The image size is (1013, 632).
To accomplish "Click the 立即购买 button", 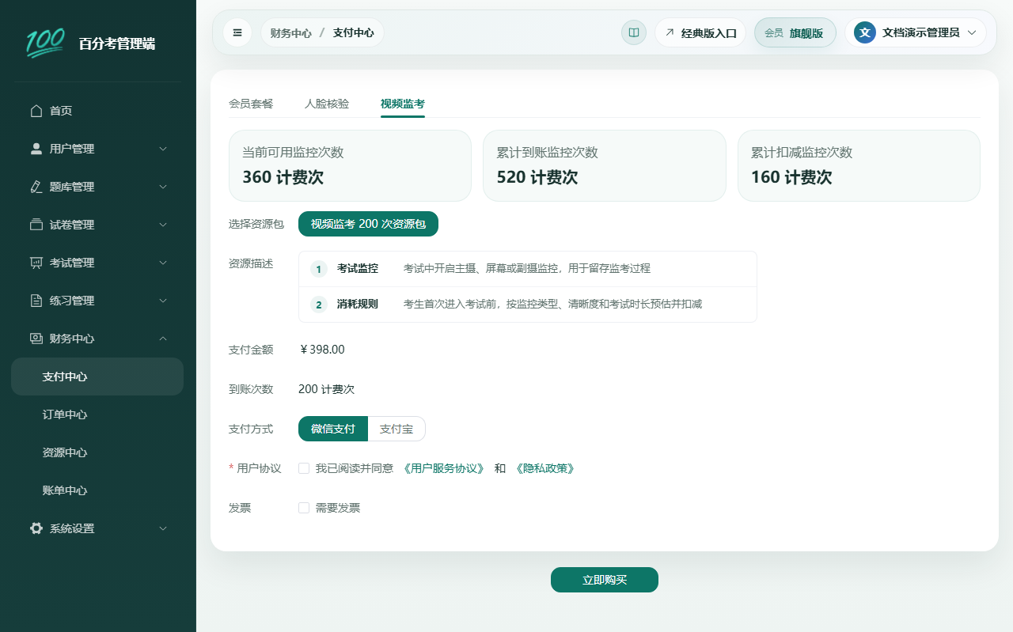I will (x=605, y=580).
